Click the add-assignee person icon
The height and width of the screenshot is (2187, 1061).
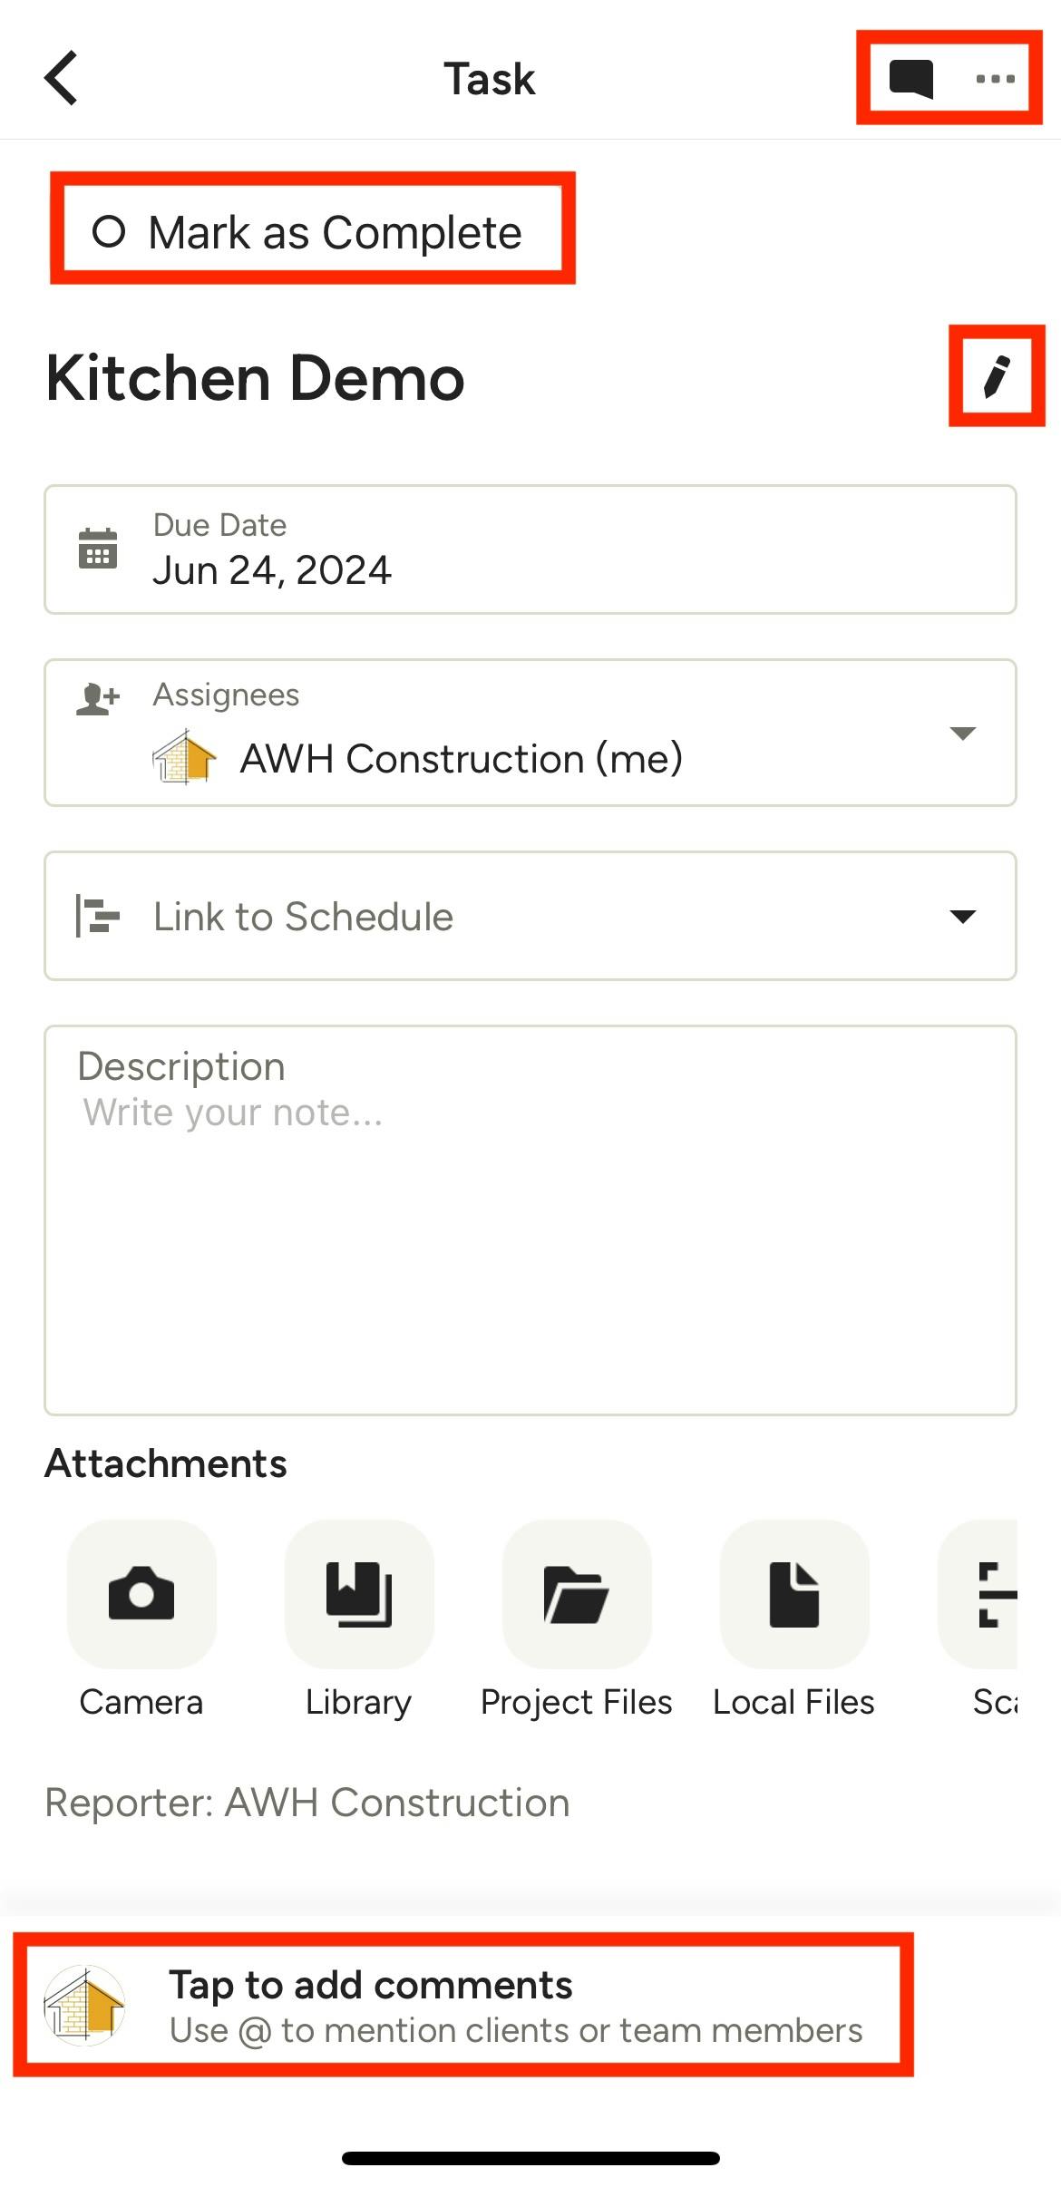[x=98, y=699]
